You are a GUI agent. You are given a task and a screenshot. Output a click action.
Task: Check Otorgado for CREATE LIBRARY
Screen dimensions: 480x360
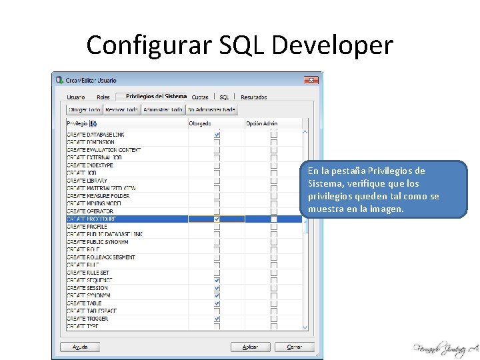coord(217,181)
